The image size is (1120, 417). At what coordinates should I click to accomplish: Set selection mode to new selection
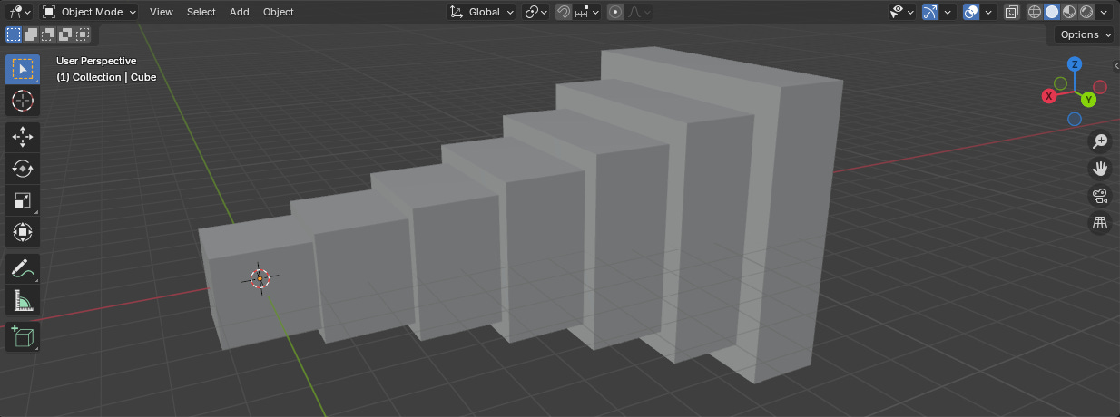click(x=14, y=34)
